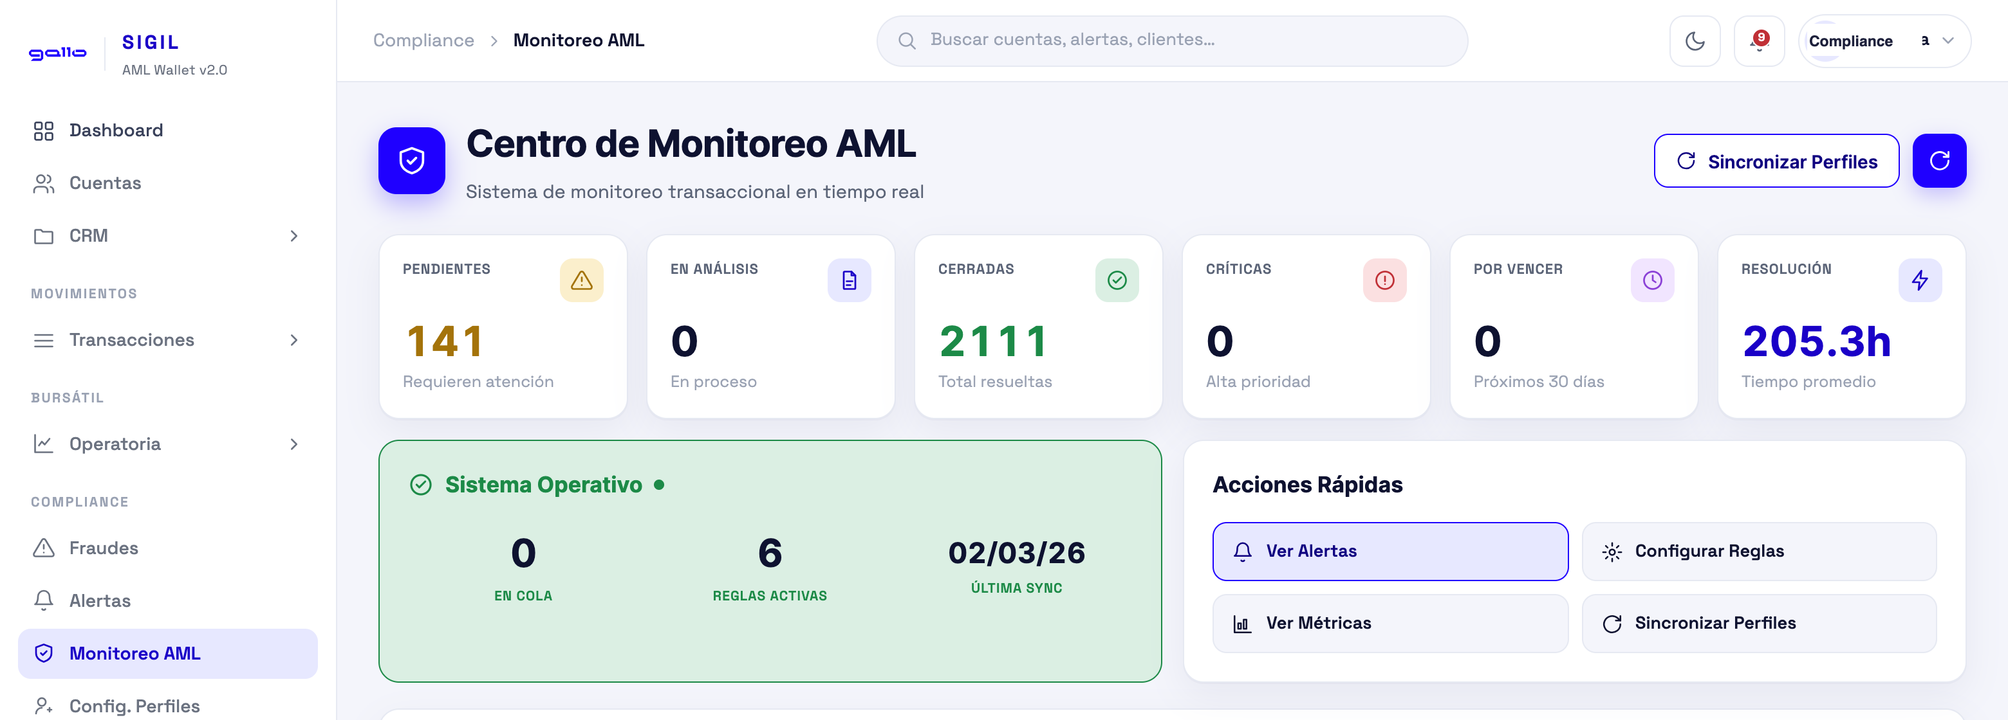This screenshot has width=2008, height=720.
Task: Open Ver Métricas quick action
Action: 1390,624
